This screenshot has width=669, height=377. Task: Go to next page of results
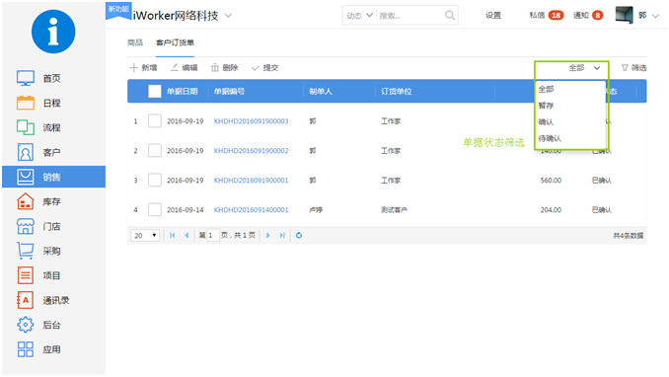click(x=268, y=235)
